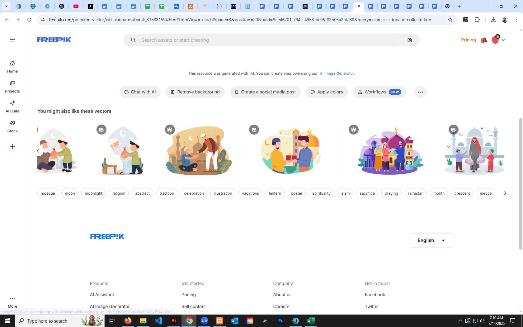
Task: Open the desert mosque charity vector thumbnail
Action: [x=199, y=150]
